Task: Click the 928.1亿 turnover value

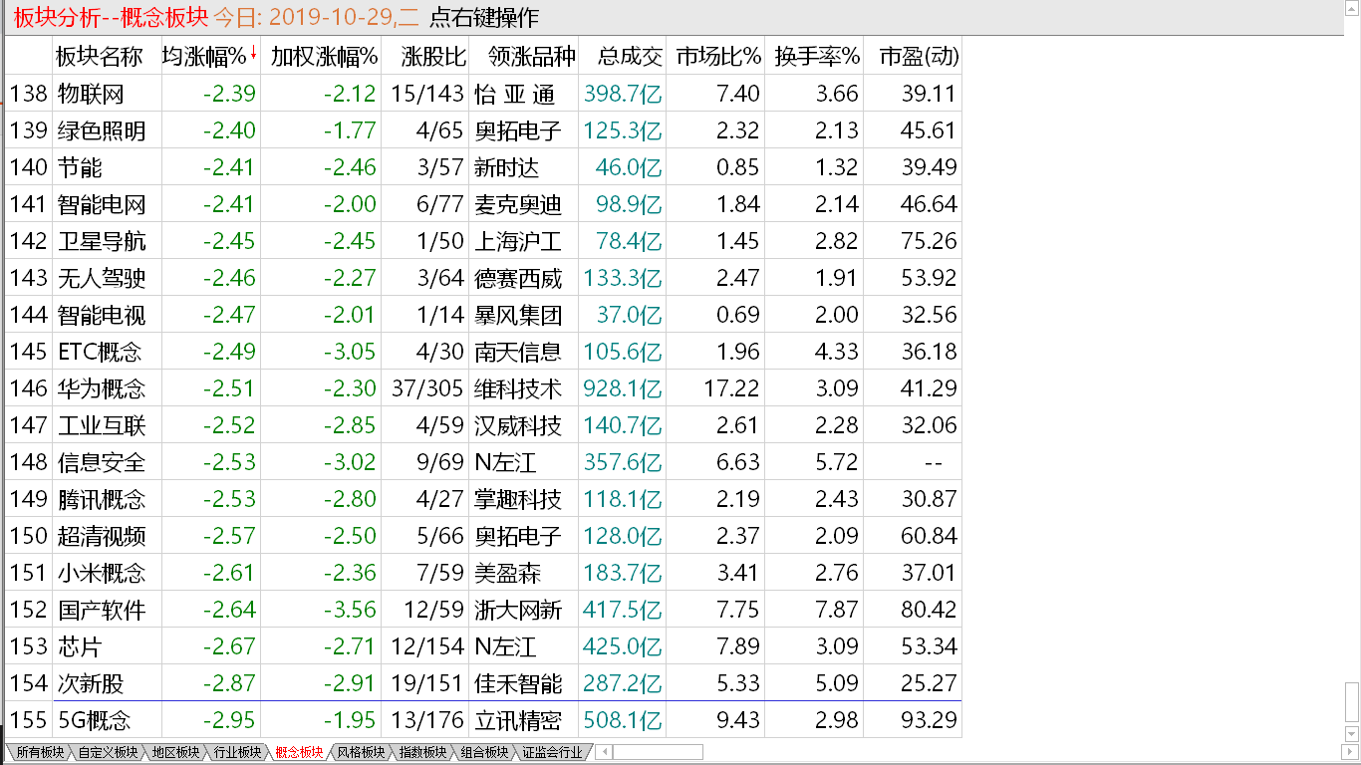Action: coord(624,388)
